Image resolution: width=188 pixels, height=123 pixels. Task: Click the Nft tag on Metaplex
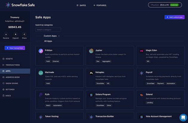tap(108, 83)
